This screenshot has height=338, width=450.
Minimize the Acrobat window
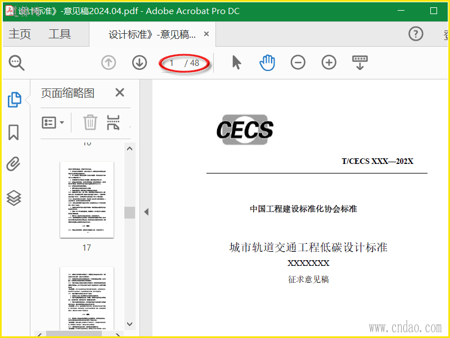(401, 11)
